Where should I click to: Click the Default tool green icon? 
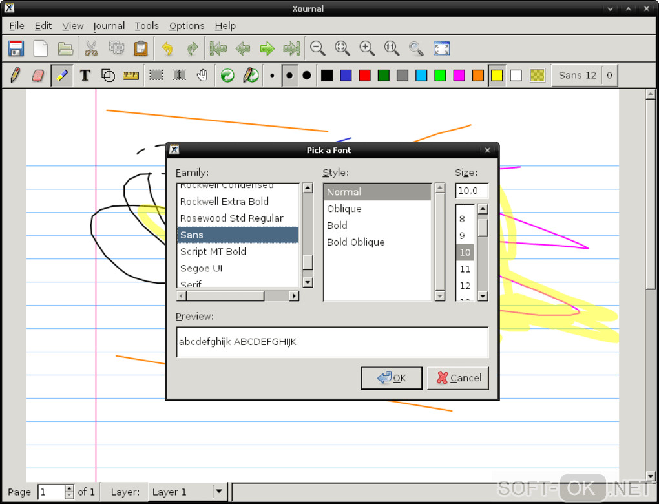227,76
